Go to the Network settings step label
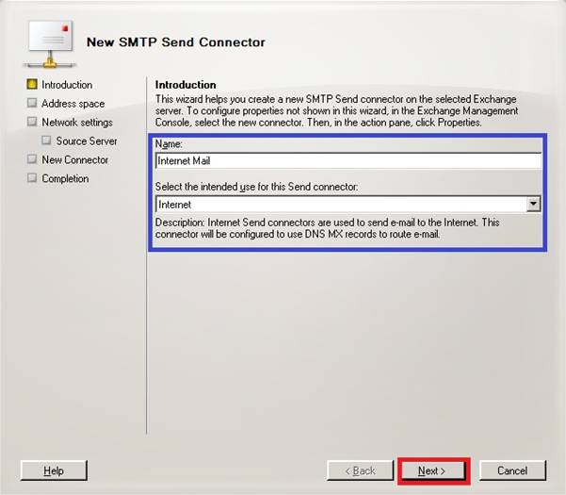566x495 pixels. pyautogui.click(x=76, y=123)
